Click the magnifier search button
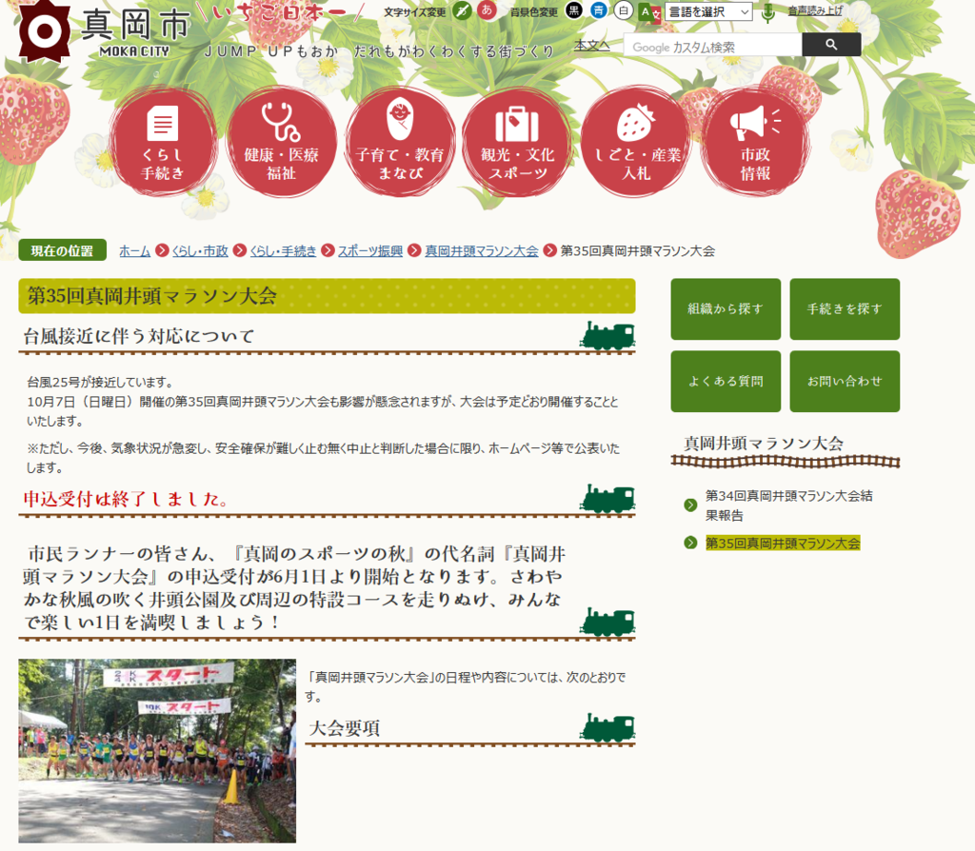This screenshot has height=851, width=975. click(x=831, y=45)
